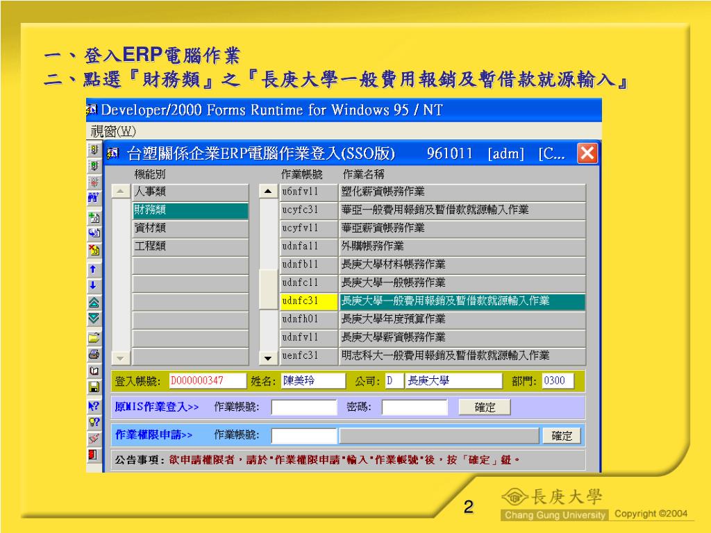The height and width of the screenshot is (533, 711).
Task: Click the 作業帳號 field in 作業權限申請 row
Action: tap(304, 436)
